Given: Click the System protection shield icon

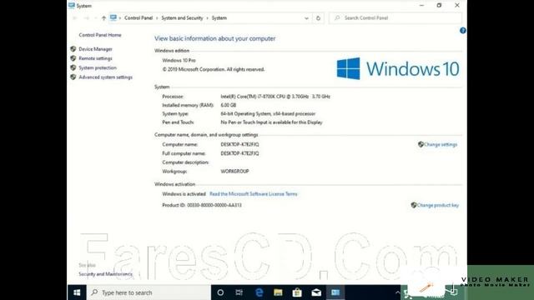Looking at the screenshot, I should point(73,67).
